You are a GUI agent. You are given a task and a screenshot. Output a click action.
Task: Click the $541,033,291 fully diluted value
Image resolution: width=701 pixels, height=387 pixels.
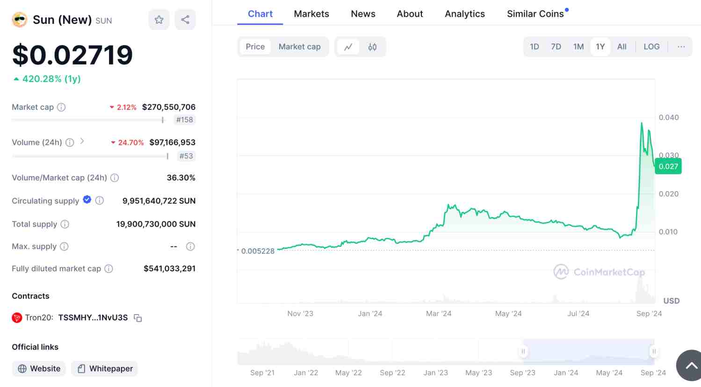170,269
